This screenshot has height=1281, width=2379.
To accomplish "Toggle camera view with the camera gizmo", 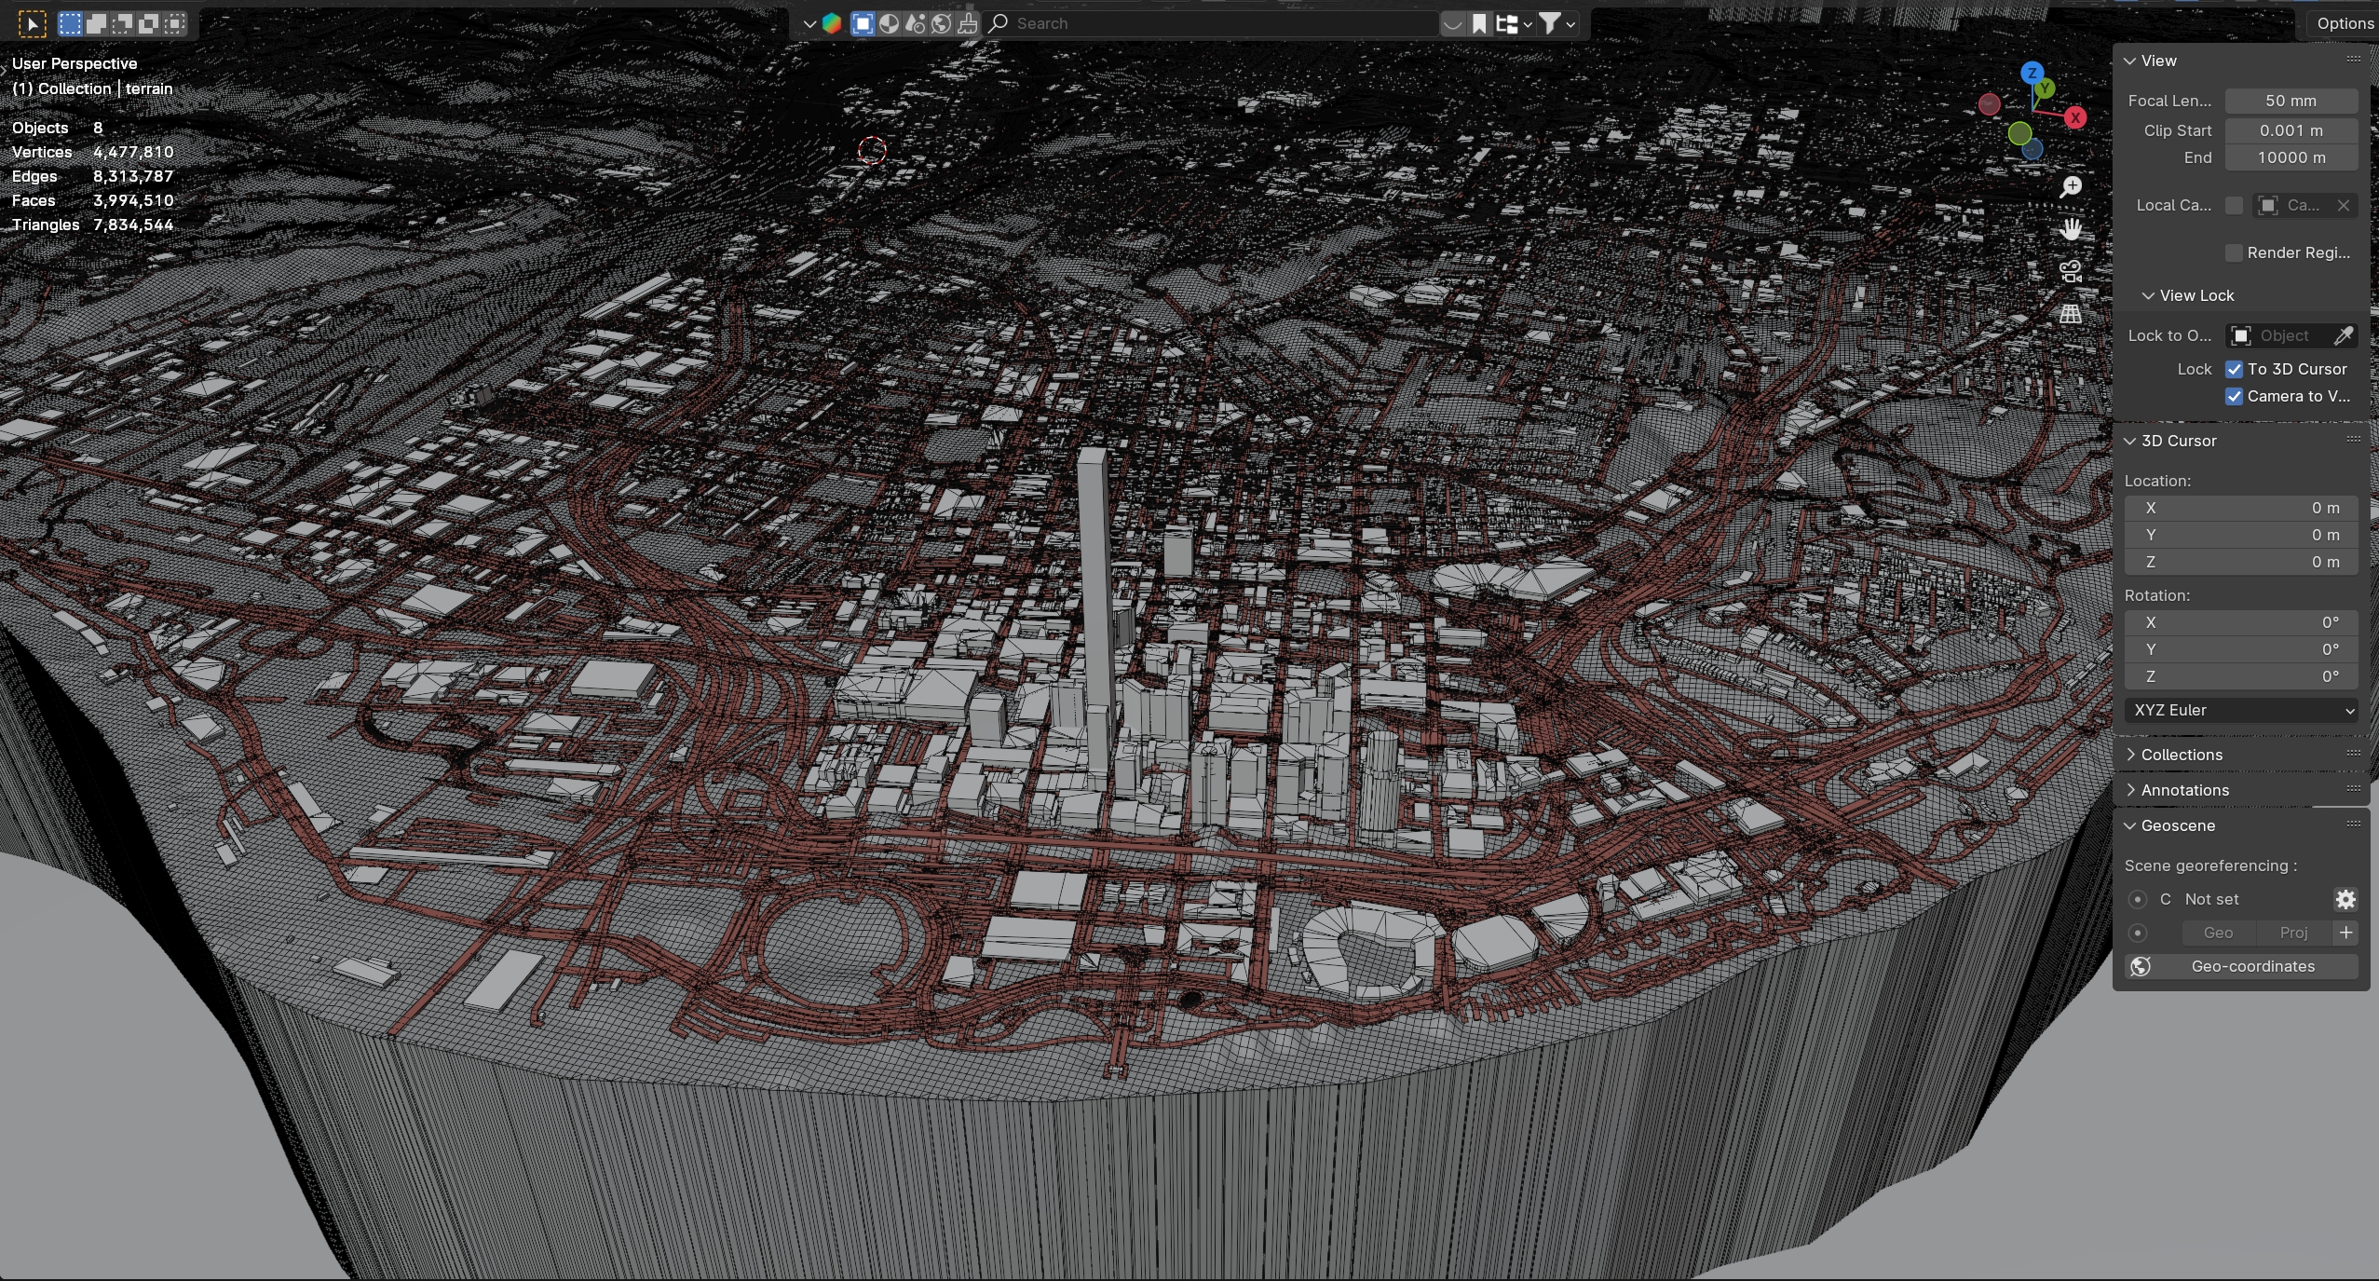I will click(2071, 271).
